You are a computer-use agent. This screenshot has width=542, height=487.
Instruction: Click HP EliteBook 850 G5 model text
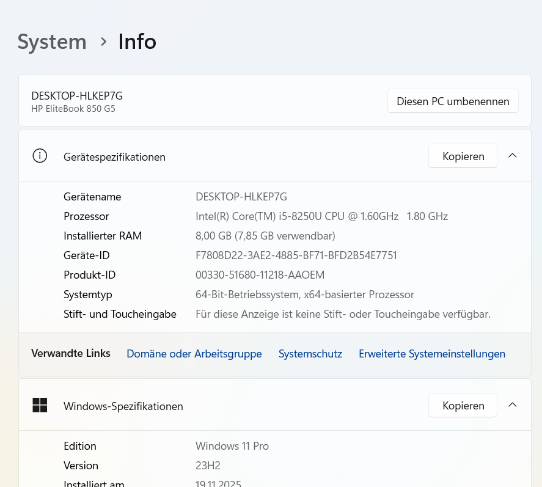tap(73, 109)
